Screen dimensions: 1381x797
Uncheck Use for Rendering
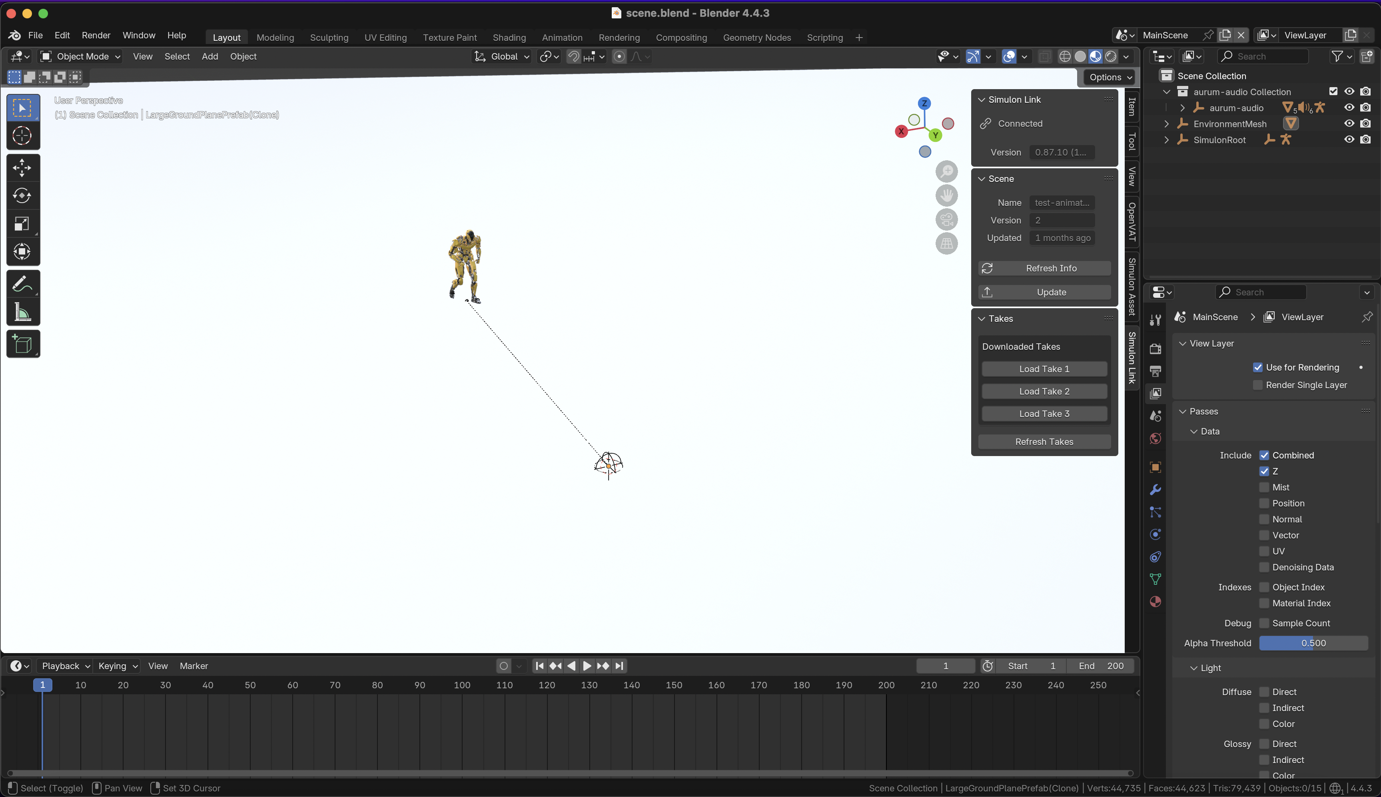pyautogui.click(x=1258, y=367)
